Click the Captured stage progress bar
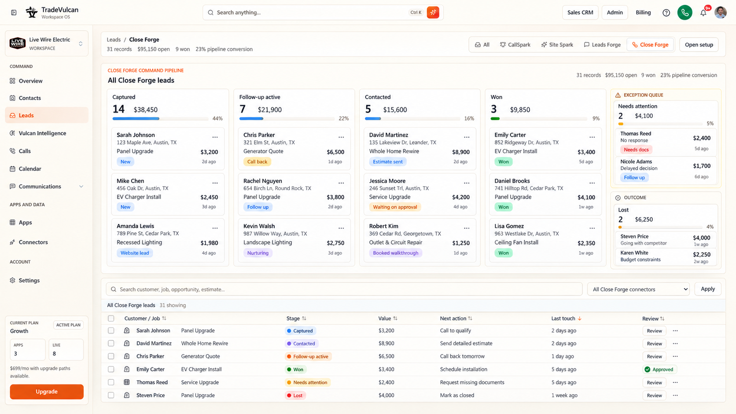This screenshot has height=414, width=736. (x=160, y=119)
